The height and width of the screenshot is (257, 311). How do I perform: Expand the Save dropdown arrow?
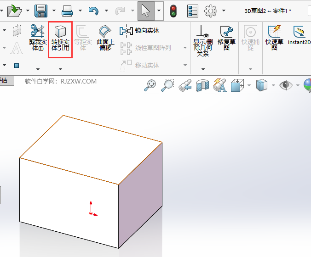[54, 10]
